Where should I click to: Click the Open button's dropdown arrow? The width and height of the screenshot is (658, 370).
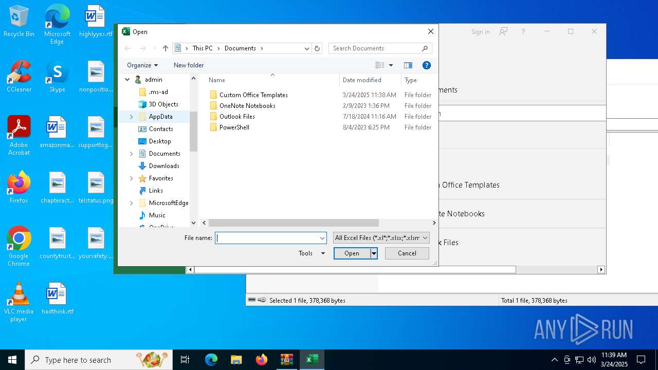[374, 253]
